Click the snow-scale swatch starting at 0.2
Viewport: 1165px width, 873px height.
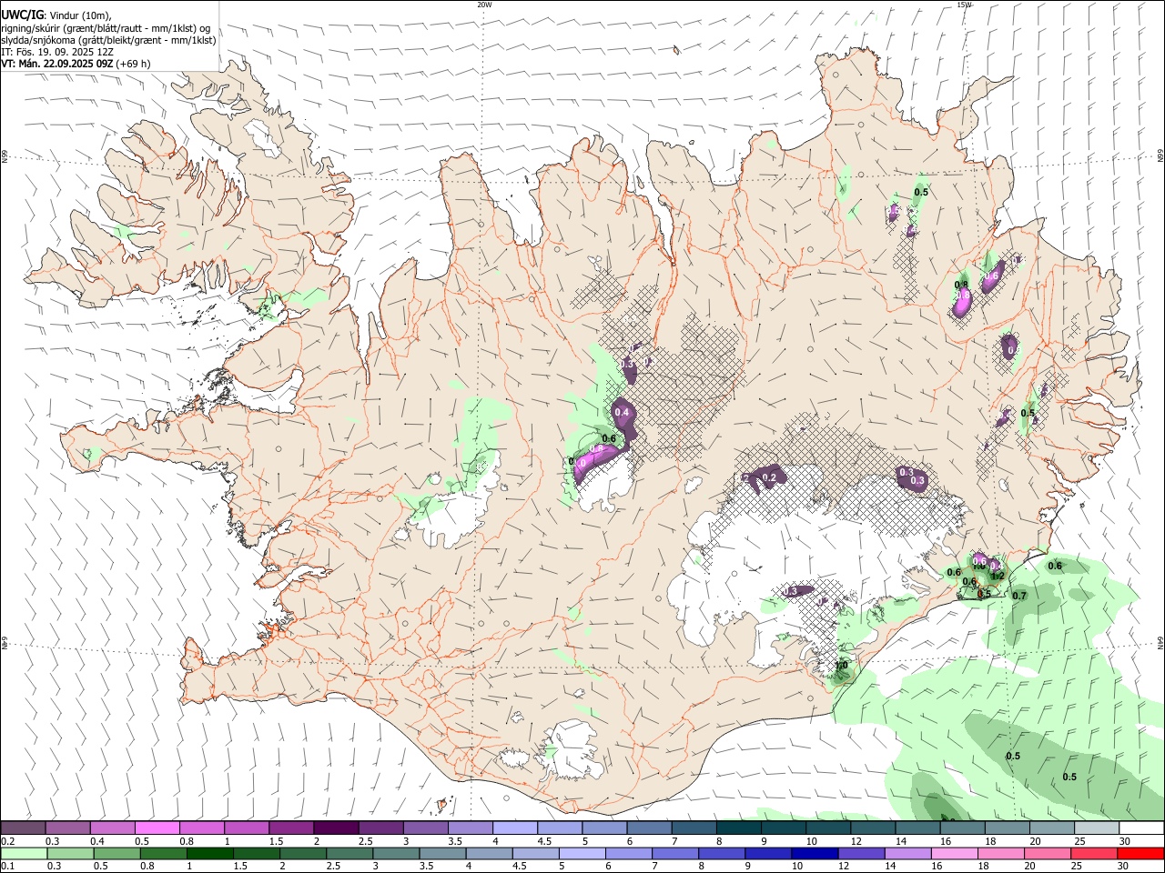coord(23,828)
